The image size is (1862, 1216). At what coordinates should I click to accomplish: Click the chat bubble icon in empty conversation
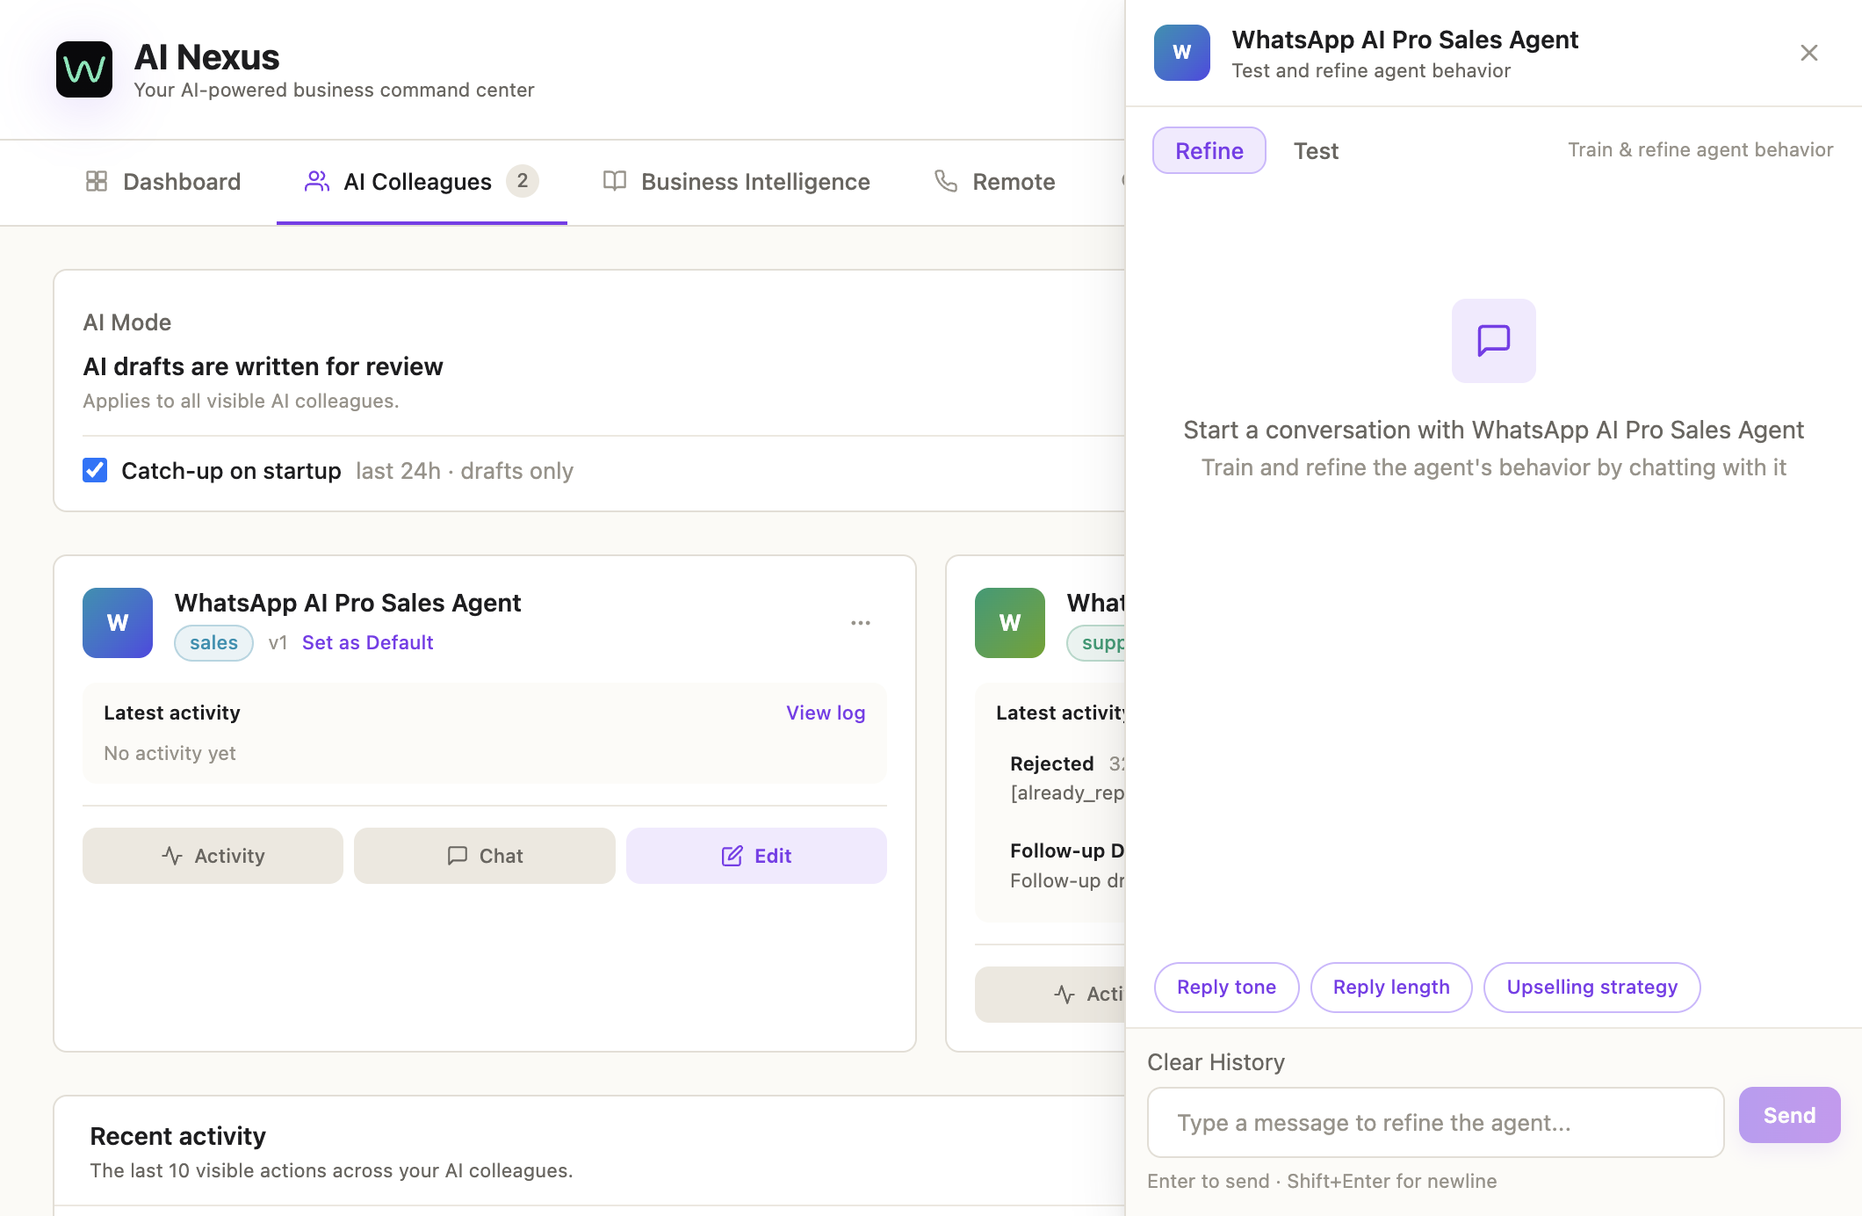tap(1494, 341)
